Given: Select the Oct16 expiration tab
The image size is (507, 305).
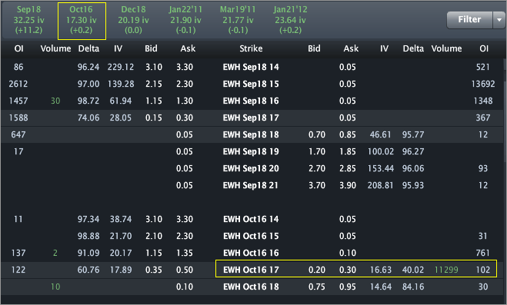Looking at the screenshot, I should (x=82, y=21).
